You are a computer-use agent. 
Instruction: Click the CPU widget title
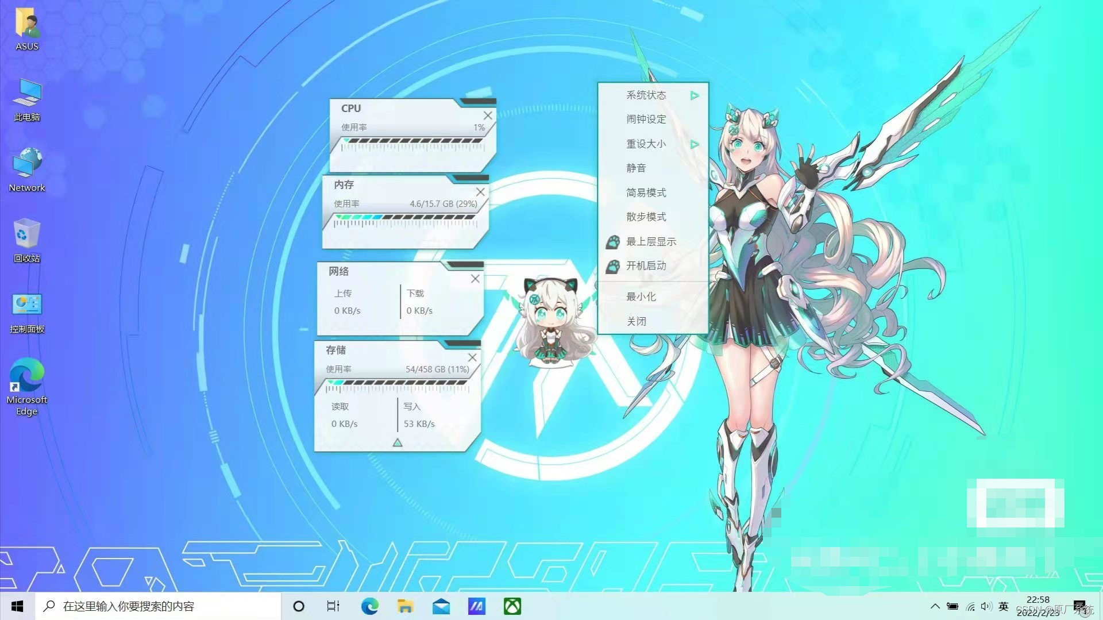coord(351,109)
